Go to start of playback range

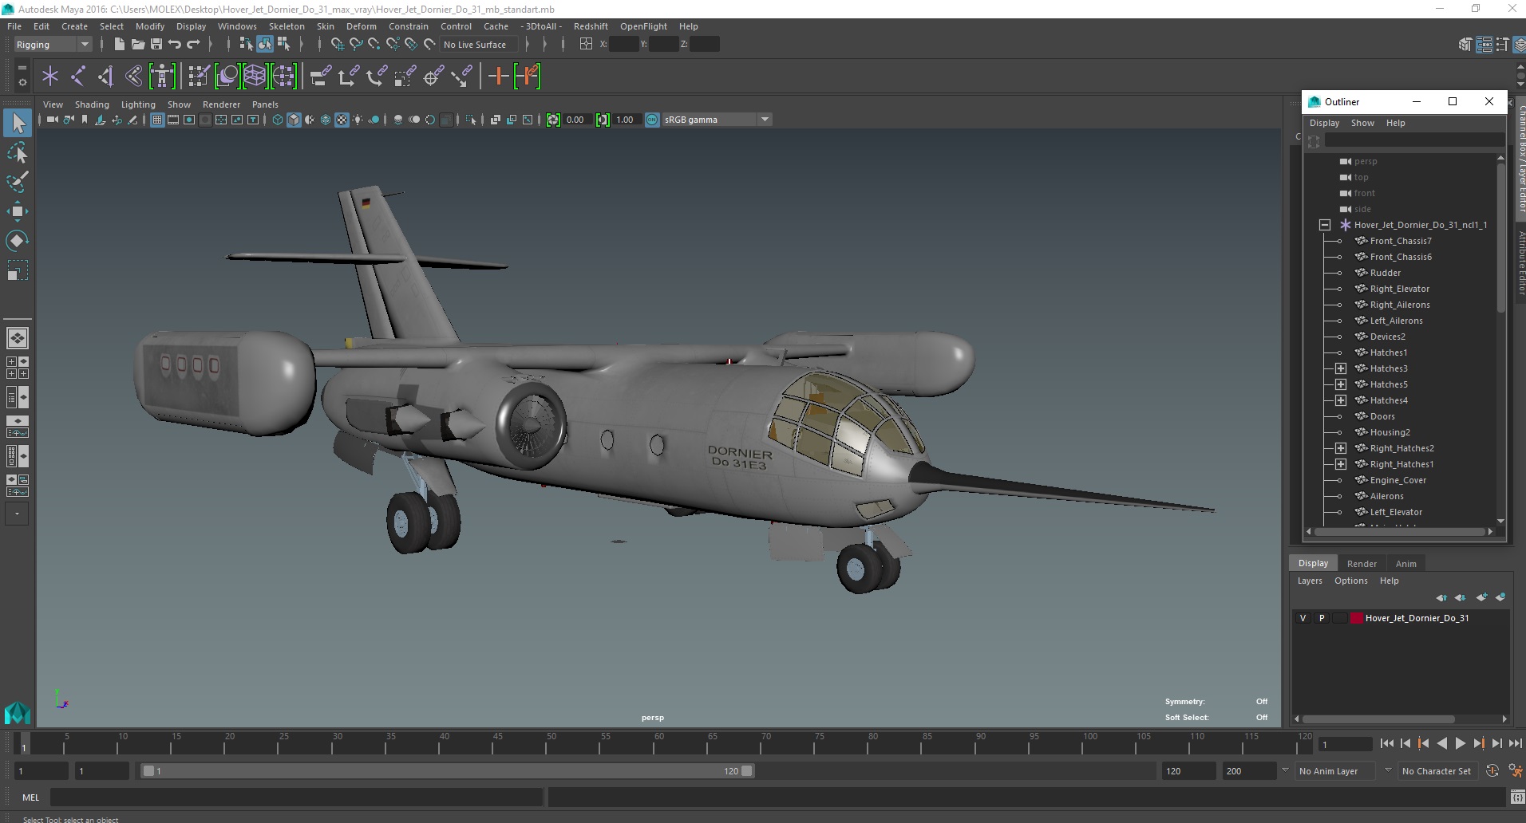(x=1386, y=743)
